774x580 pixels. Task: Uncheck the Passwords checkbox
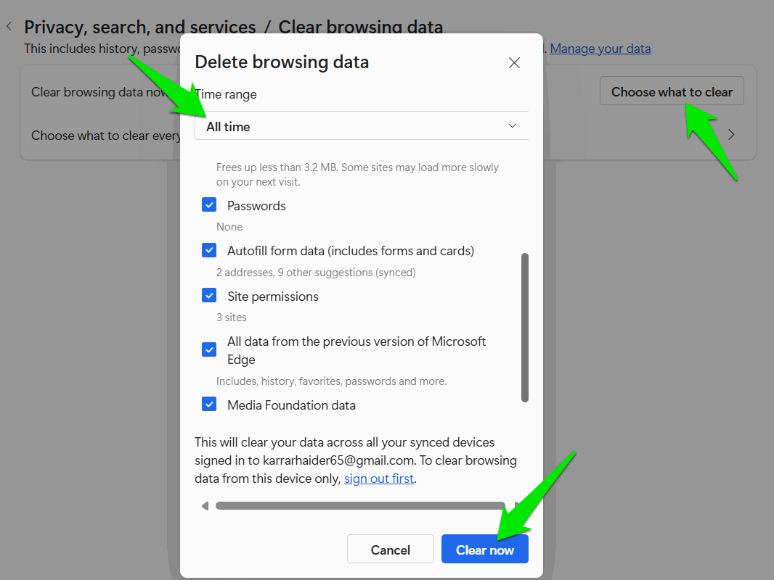click(209, 205)
